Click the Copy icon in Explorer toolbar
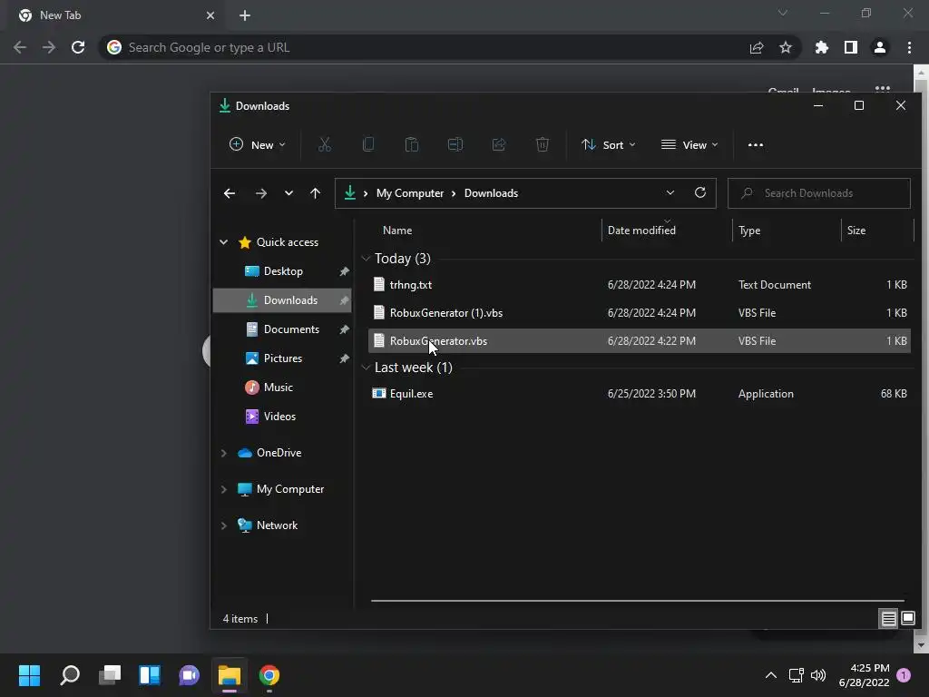 [368, 144]
